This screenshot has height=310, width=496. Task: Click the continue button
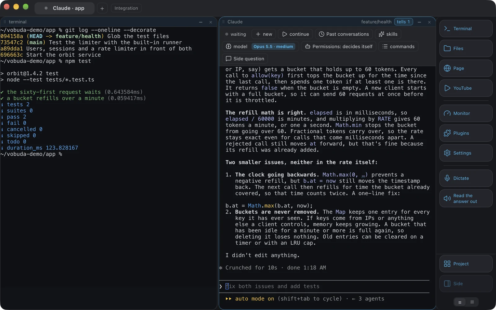click(x=295, y=34)
